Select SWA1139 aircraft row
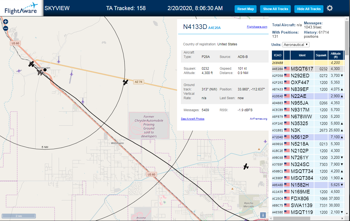This screenshot has height=221, width=350. click(308, 205)
